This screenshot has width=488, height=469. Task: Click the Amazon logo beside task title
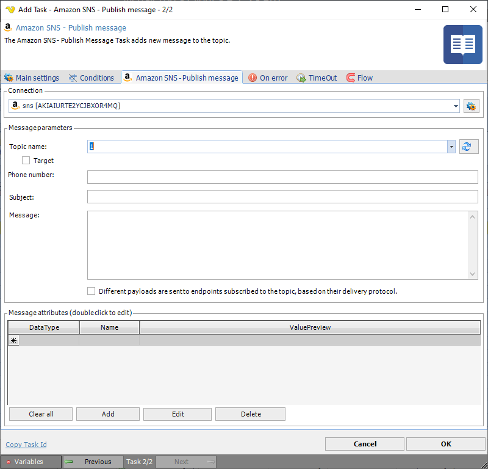[9, 28]
